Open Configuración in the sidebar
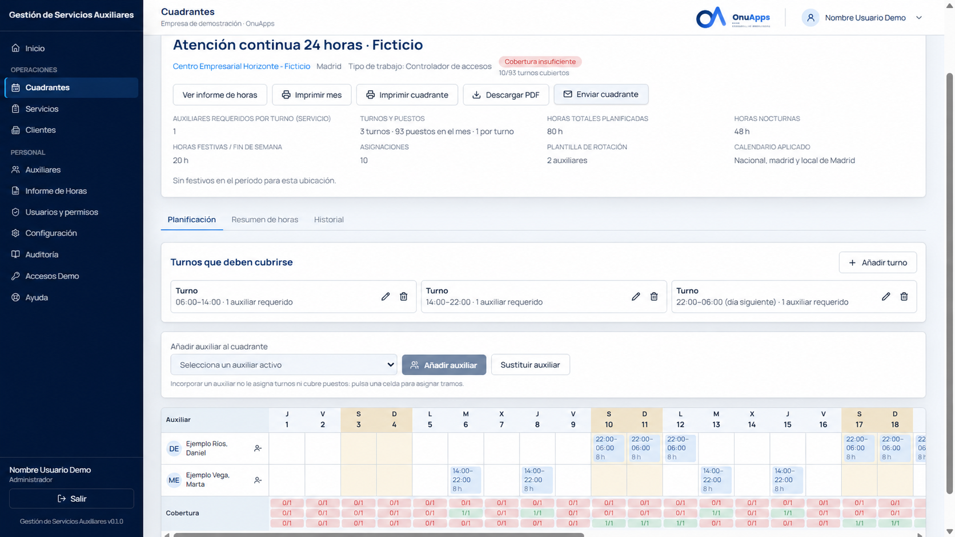Viewport: 955px width, 537px height. pyautogui.click(x=71, y=233)
